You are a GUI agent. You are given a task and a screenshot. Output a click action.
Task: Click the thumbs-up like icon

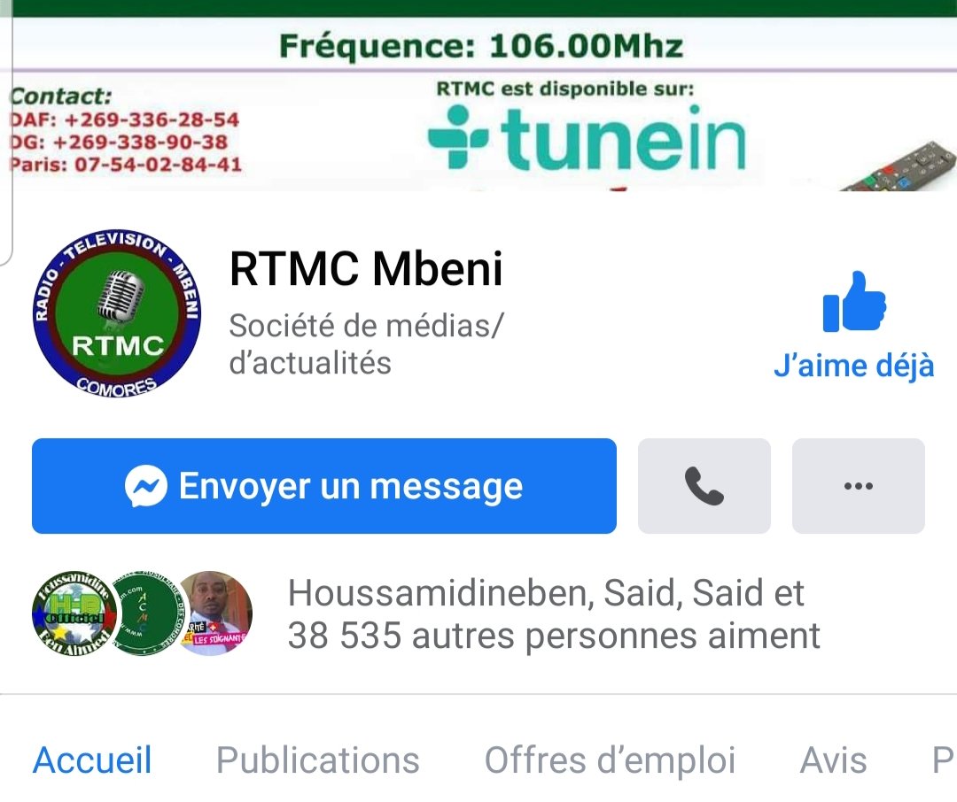coord(854,301)
